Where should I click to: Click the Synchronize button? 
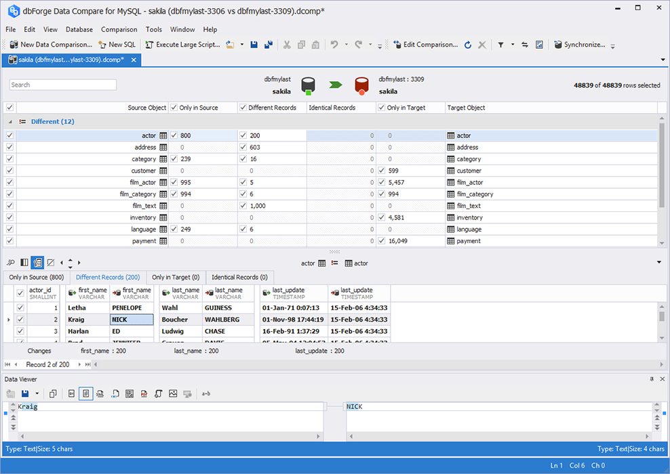point(578,45)
